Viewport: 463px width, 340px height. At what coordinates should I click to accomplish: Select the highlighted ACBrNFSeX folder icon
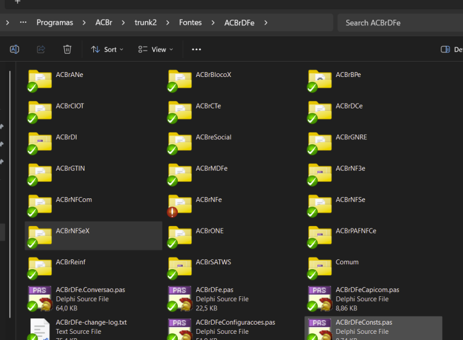[40, 237]
